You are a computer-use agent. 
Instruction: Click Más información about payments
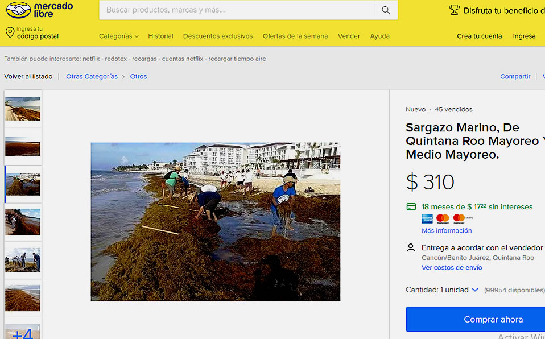pyautogui.click(x=447, y=230)
